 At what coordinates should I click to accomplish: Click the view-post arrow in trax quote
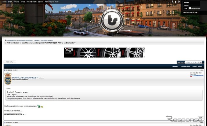point(28,92)
